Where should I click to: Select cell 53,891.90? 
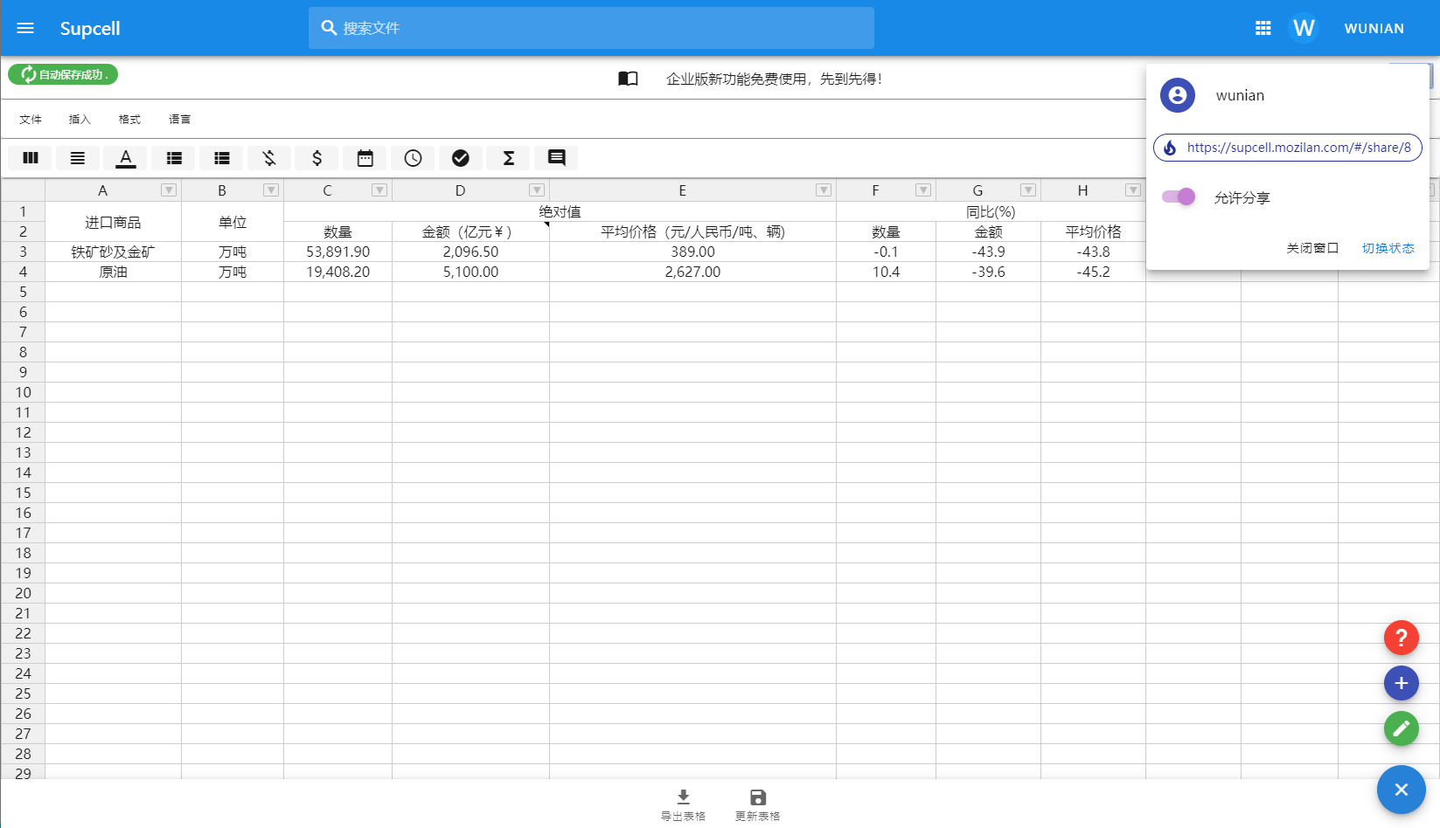coord(337,252)
